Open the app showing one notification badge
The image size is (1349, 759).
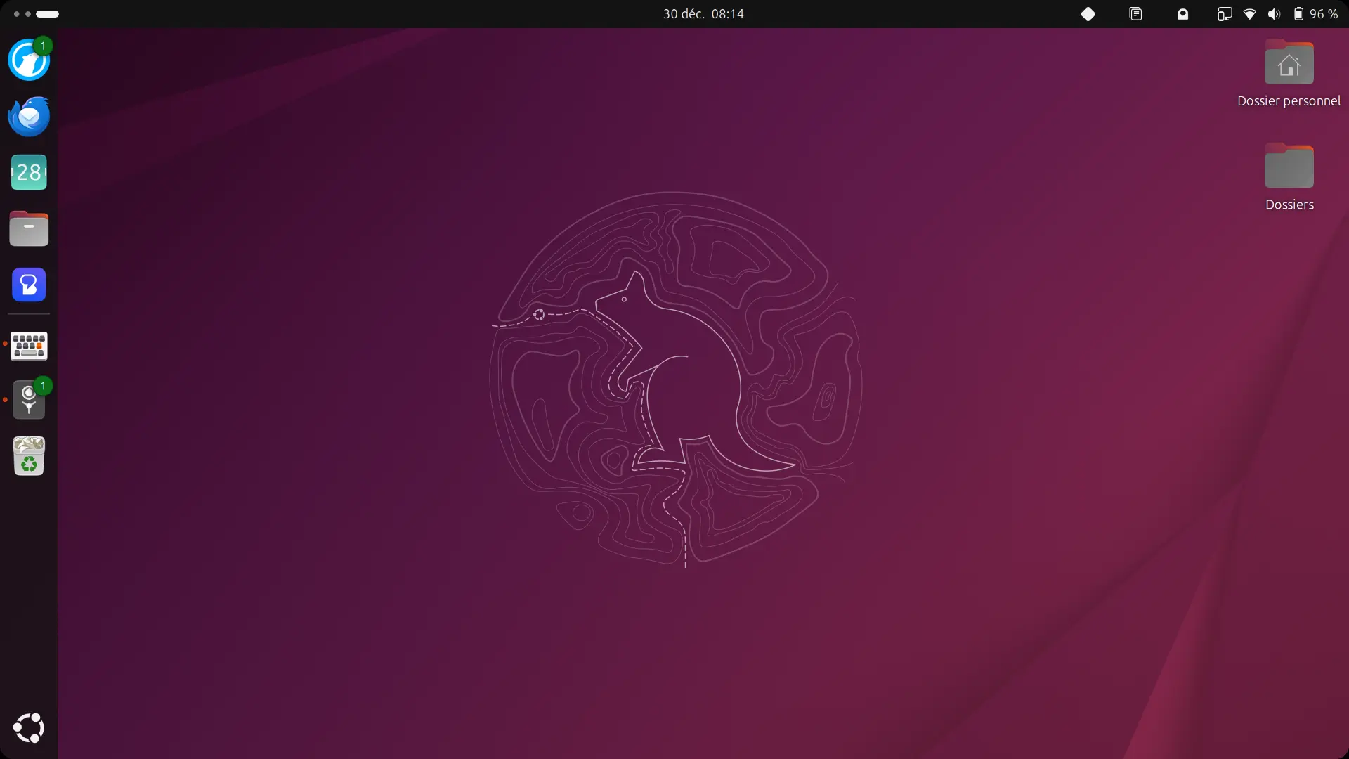coord(28,400)
